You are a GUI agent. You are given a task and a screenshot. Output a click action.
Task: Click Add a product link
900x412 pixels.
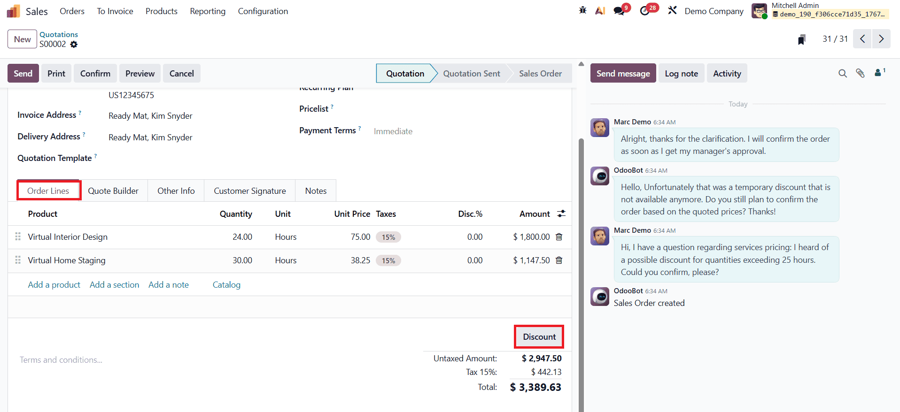(x=54, y=284)
